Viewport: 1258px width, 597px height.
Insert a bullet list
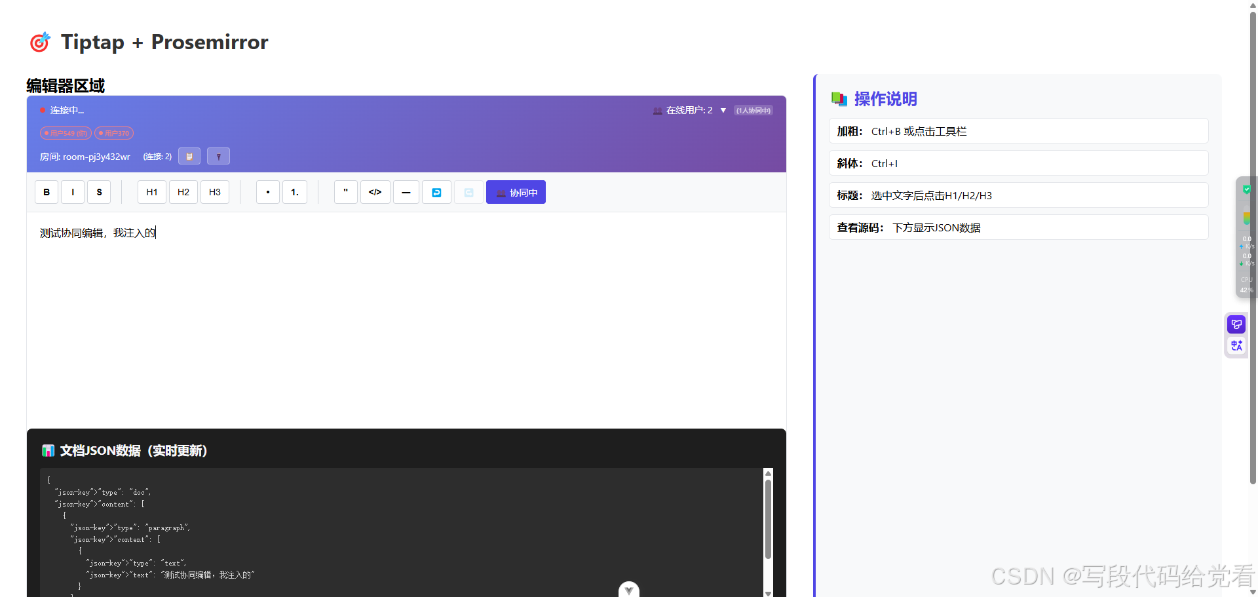tap(268, 192)
